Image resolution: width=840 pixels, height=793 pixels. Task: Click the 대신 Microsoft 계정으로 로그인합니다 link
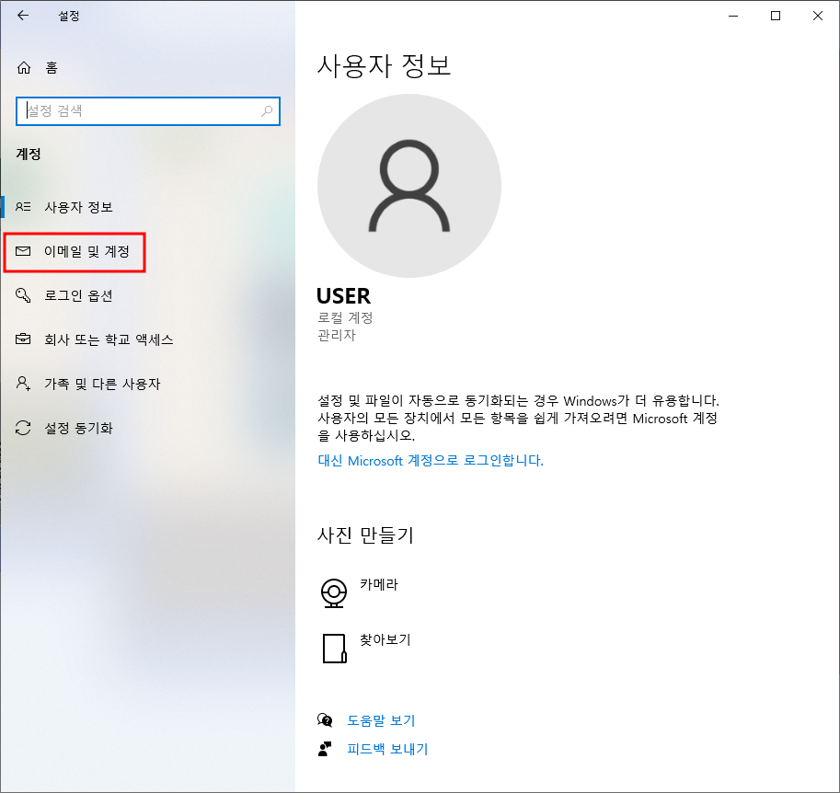pos(431,461)
